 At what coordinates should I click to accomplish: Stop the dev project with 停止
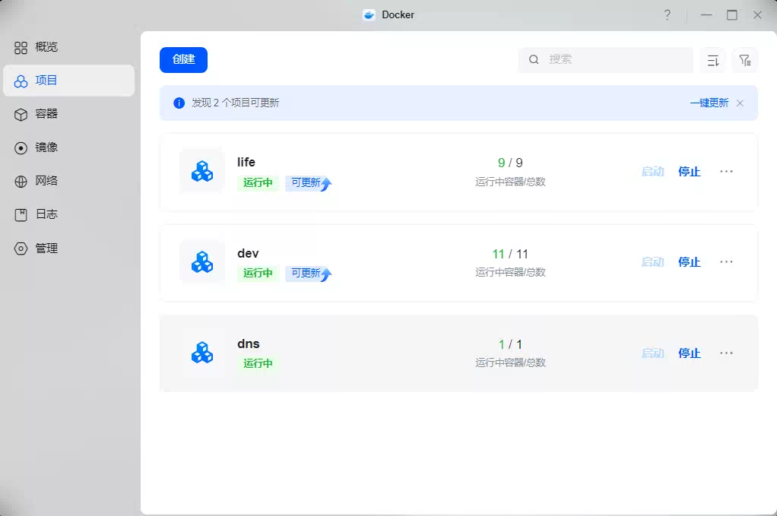click(x=690, y=262)
